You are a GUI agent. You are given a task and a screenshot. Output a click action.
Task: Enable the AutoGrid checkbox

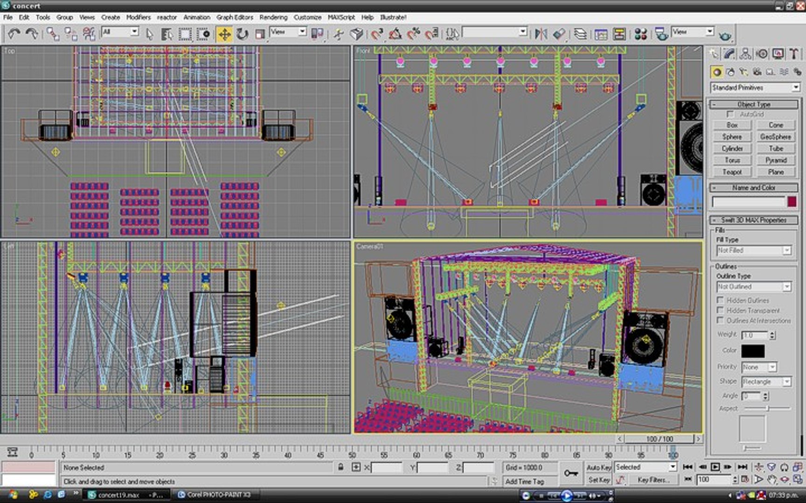pos(730,114)
